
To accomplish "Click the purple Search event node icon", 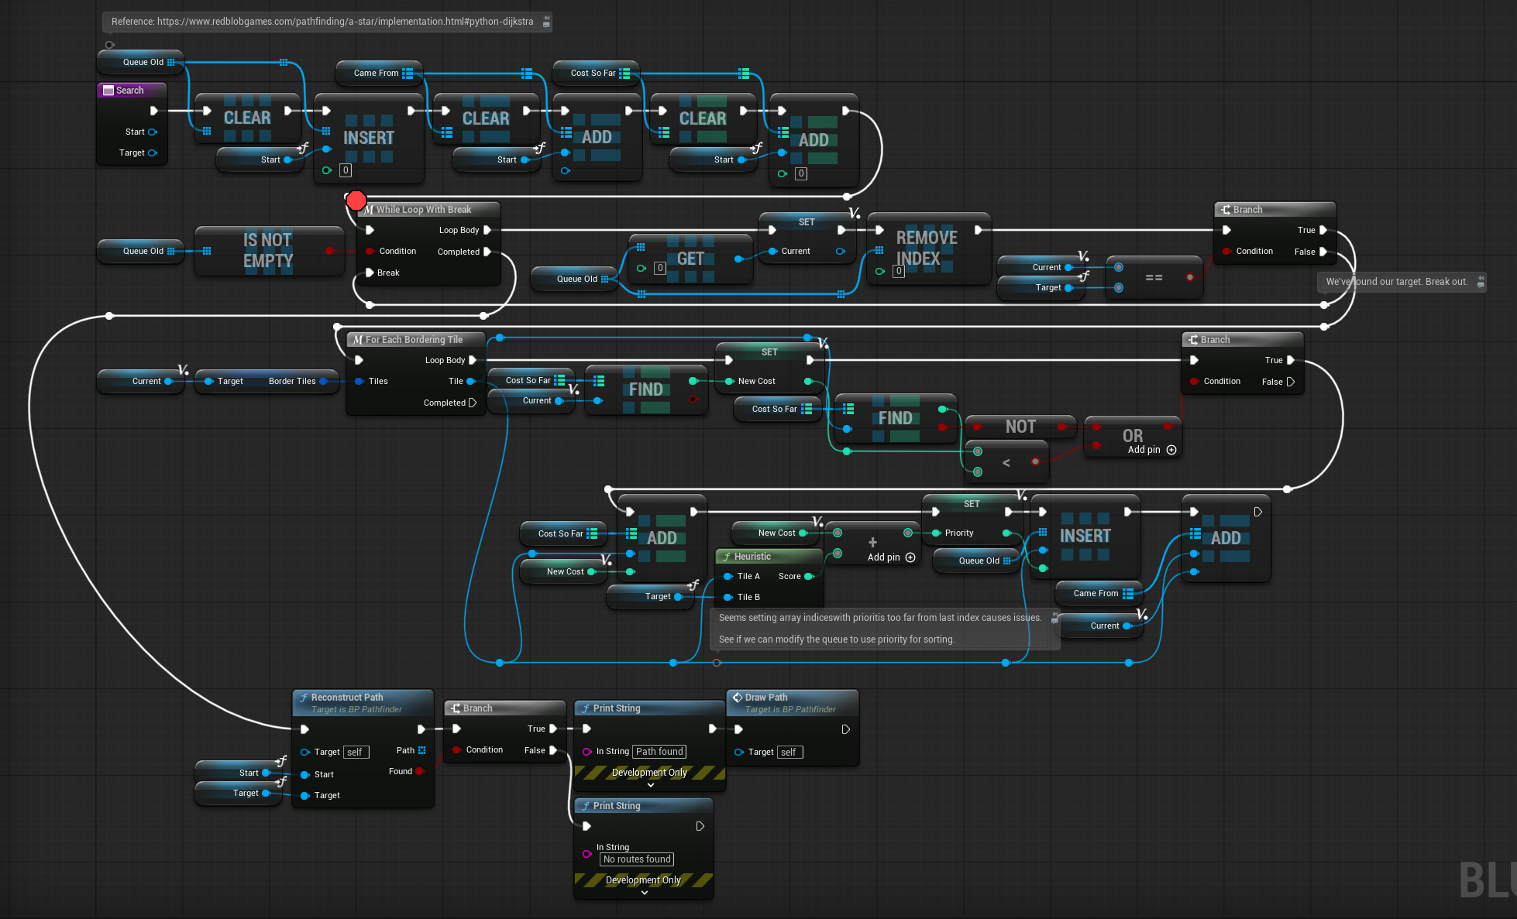I will coord(108,90).
